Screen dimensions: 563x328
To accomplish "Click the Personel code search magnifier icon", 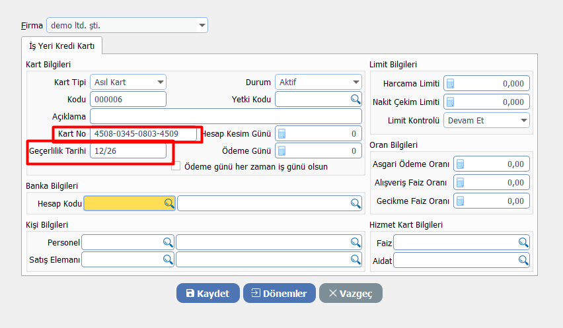I will (x=167, y=242).
